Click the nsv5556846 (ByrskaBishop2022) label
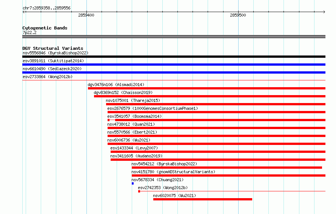This screenshot has height=214, width=336. (55, 53)
